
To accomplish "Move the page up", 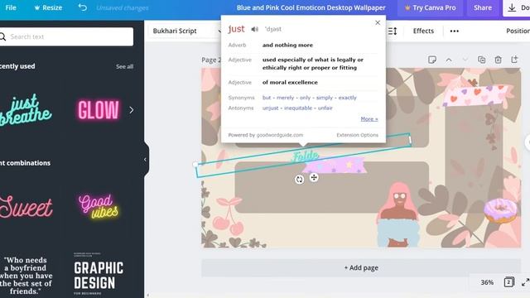I will tap(449, 60).
